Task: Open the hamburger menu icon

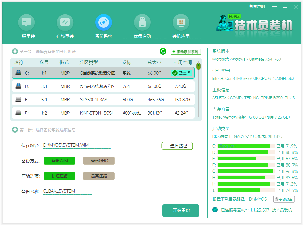Action: pos(274,7)
